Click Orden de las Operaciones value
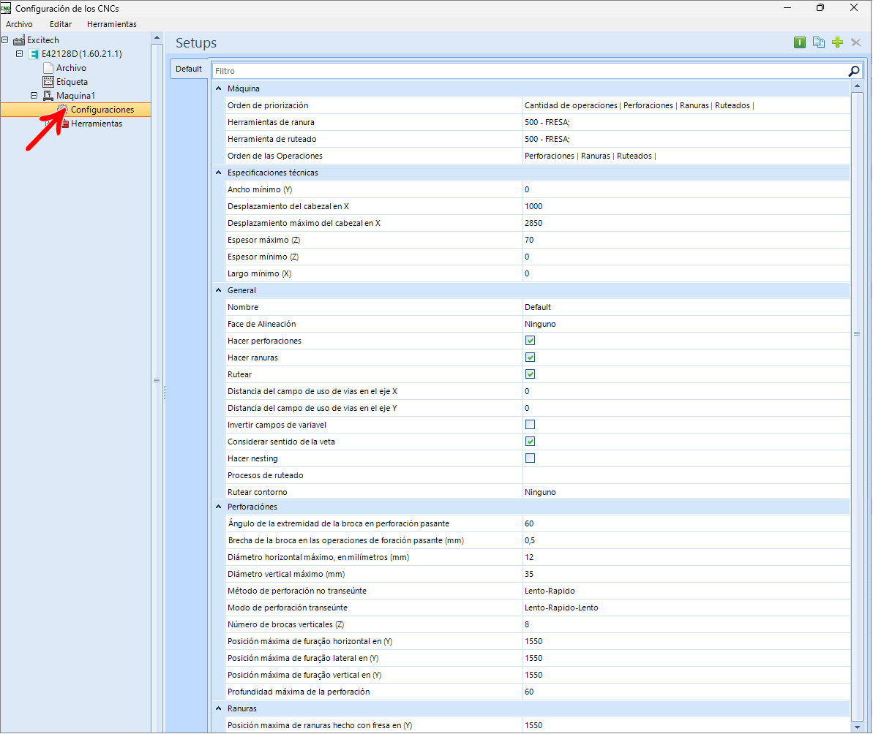Viewport: 873px width, 734px height. click(686, 156)
